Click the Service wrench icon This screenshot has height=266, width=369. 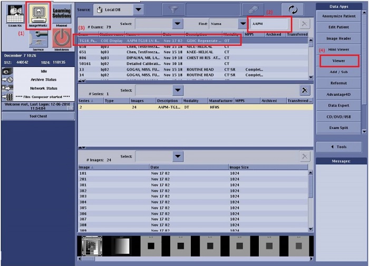pyautogui.click(x=38, y=39)
